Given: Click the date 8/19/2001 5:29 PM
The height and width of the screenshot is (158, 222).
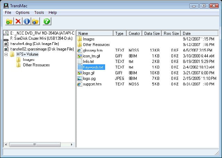Looking at the screenshot, I should [x=198, y=62].
